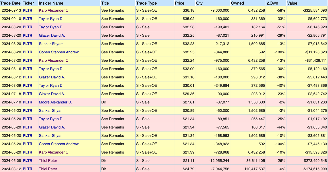This screenshot has width=328, height=172.
Task: Sort table by Trade Date column header
Action: pyautogui.click(x=11, y=3)
